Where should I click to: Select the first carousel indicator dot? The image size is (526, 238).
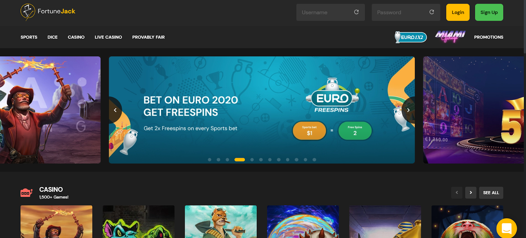(209, 160)
